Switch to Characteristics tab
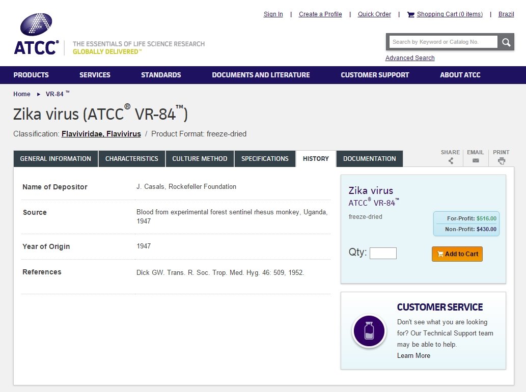Image resolution: width=526 pixels, height=392 pixels. coord(131,159)
